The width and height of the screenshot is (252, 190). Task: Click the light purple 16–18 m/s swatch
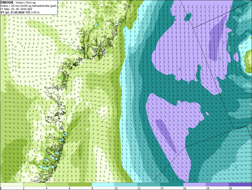coord(195,184)
